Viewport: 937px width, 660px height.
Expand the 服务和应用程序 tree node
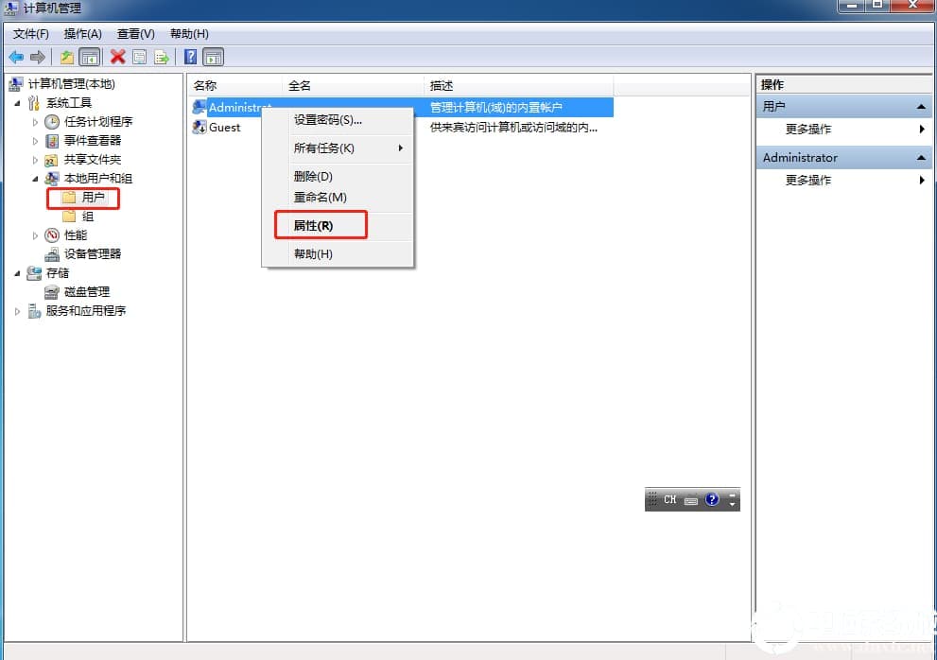(17, 311)
